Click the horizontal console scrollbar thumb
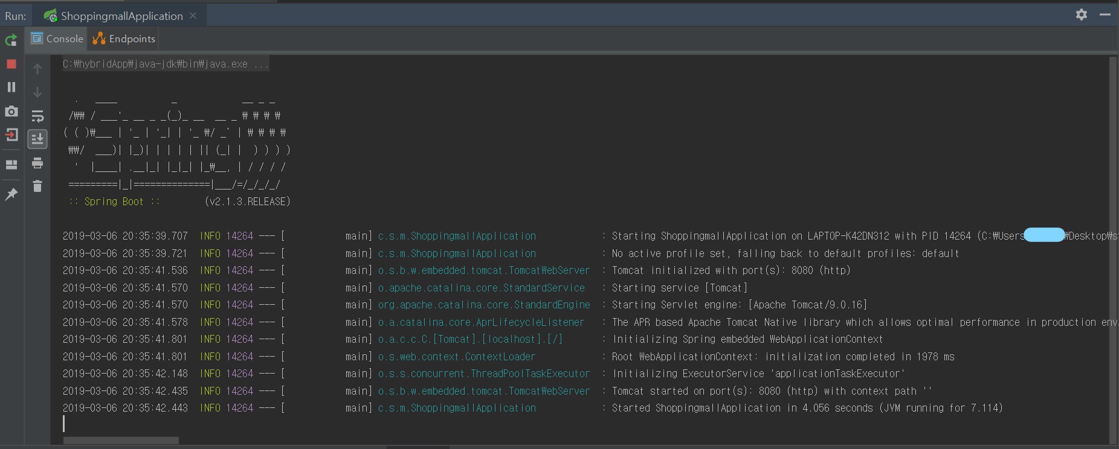The height and width of the screenshot is (449, 1119). [121, 441]
